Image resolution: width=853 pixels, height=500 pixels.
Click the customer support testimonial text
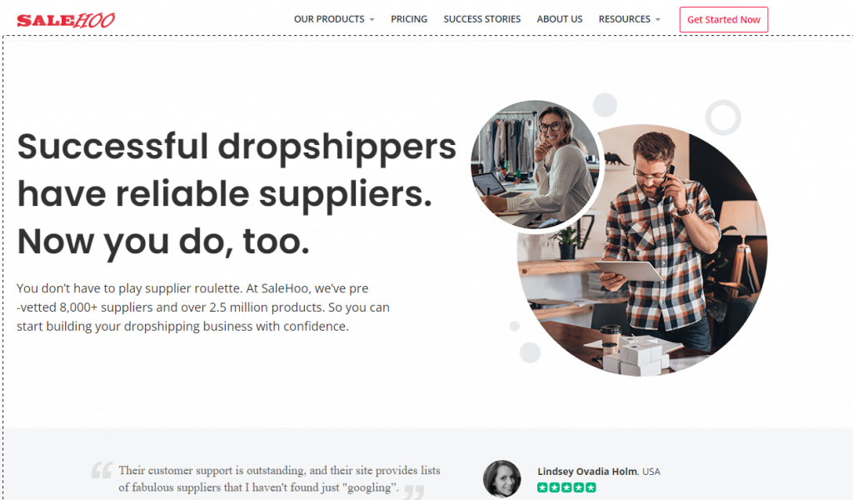tap(280, 479)
